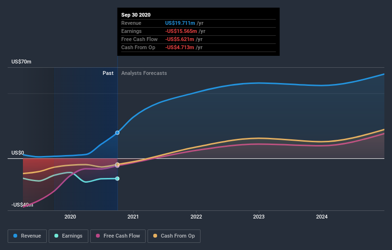The height and width of the screenshot is (250, 392).
Task: Click the US$19.711m revenue value
Action: 180,23
